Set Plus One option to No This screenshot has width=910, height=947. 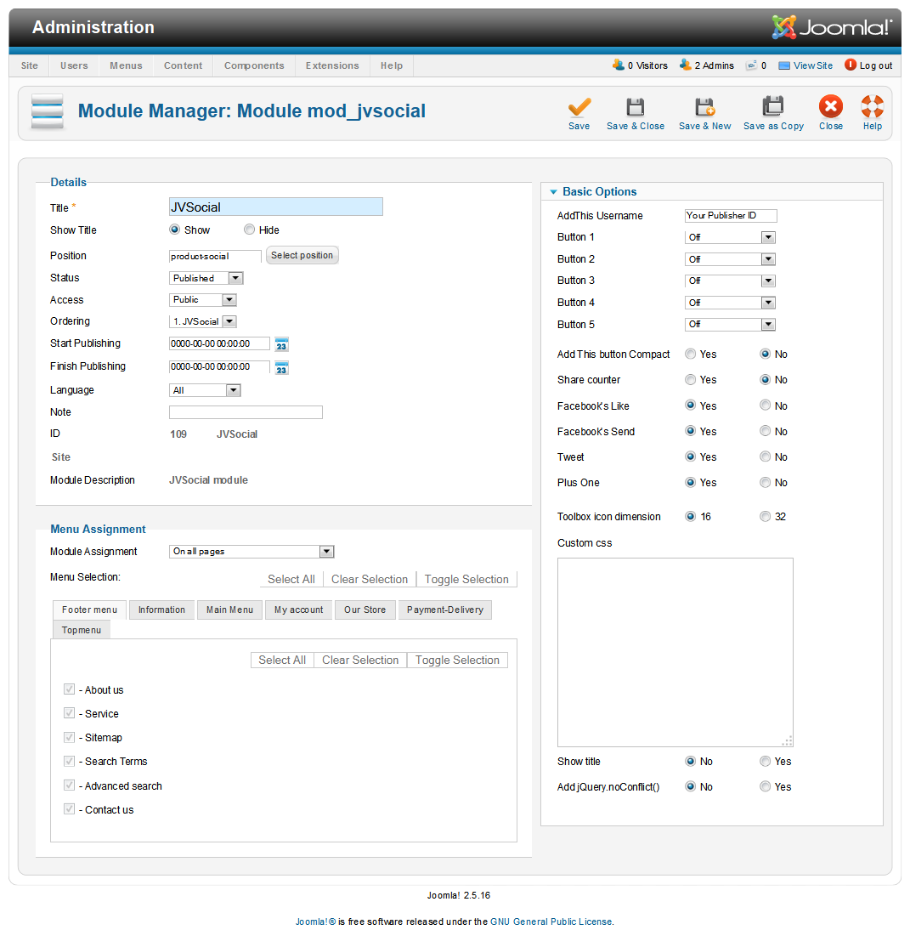click(765, 482)
